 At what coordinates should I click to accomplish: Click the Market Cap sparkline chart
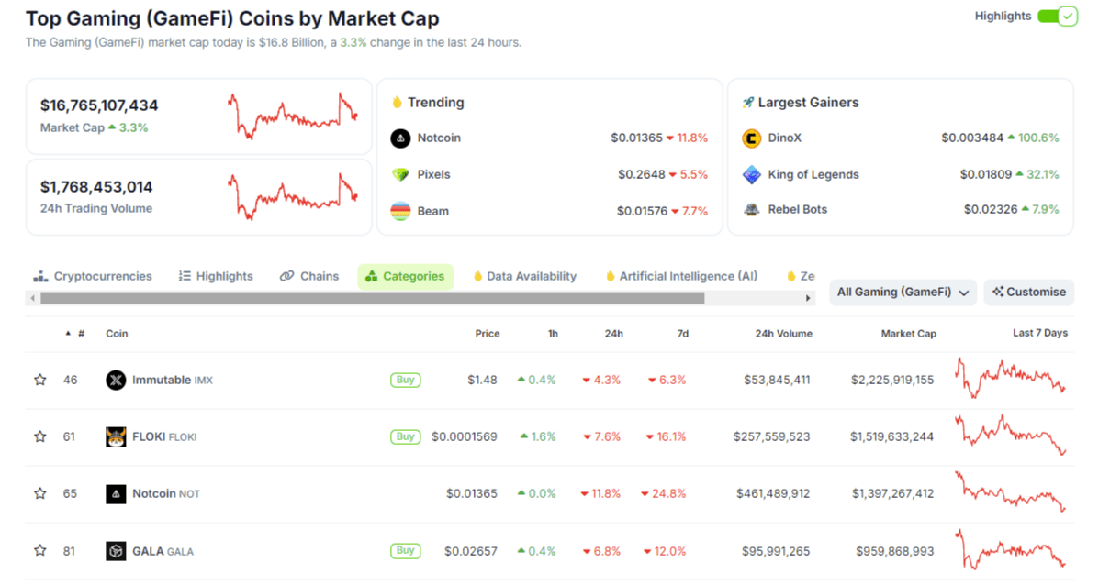click(x=293, y=116)
